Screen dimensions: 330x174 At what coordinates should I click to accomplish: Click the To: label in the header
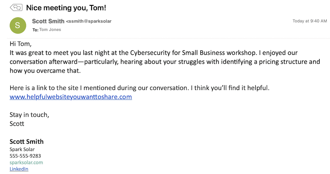[x=35, y=30]
